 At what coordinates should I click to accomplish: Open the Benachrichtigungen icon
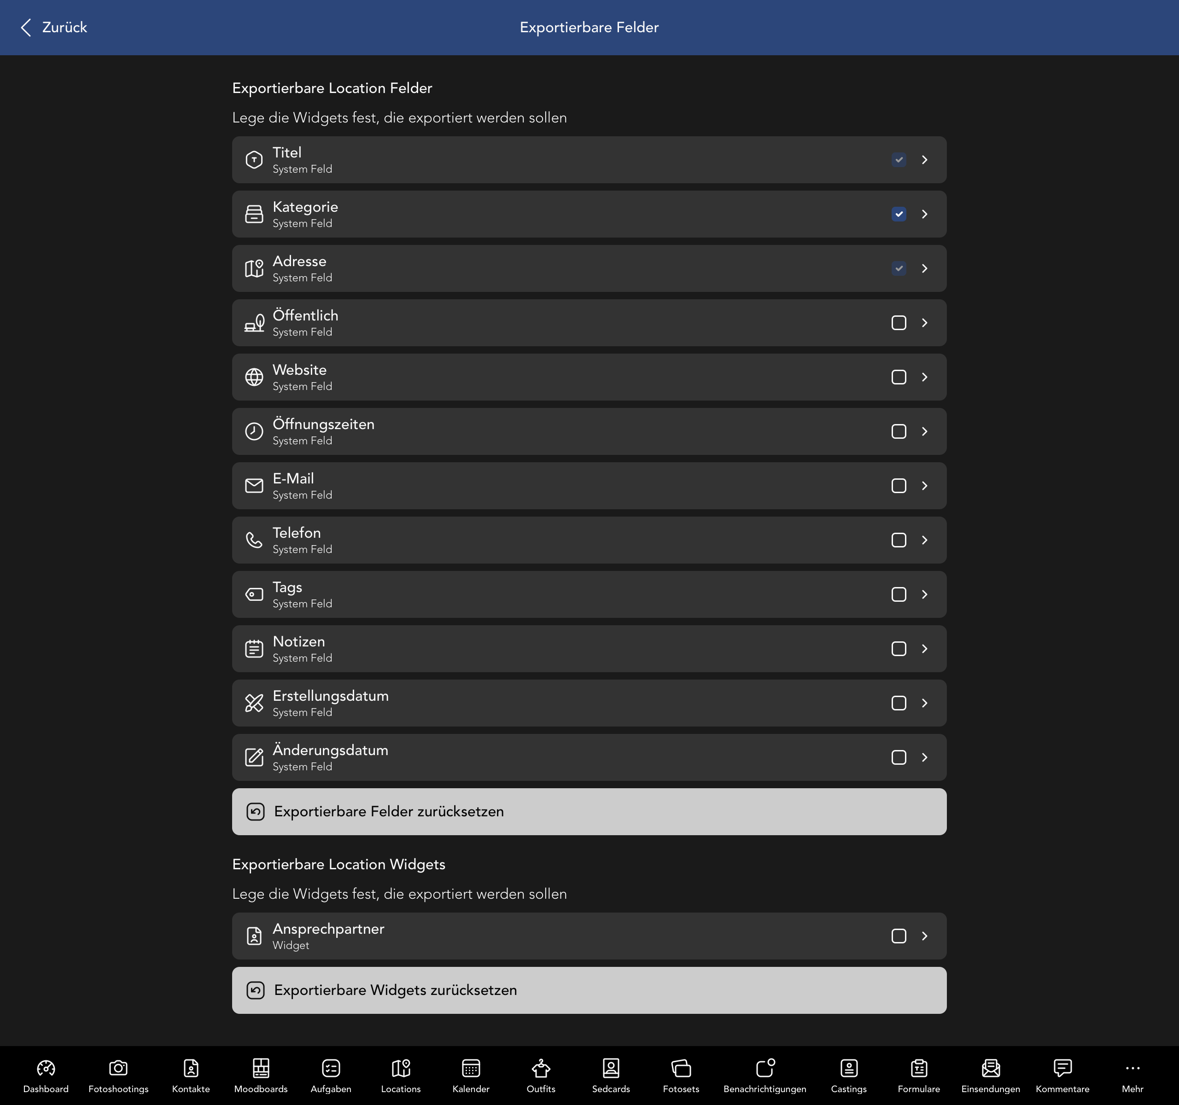coord(765,1068)
